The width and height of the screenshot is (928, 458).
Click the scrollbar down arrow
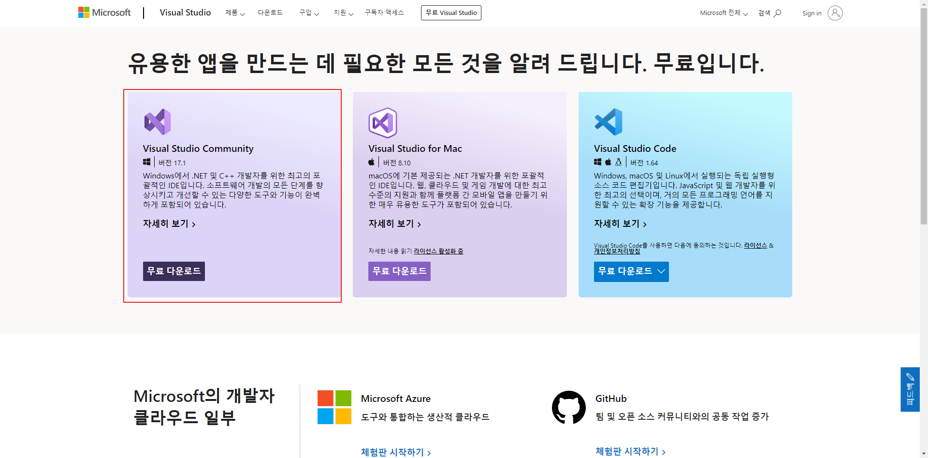click(x=924, y=454)
